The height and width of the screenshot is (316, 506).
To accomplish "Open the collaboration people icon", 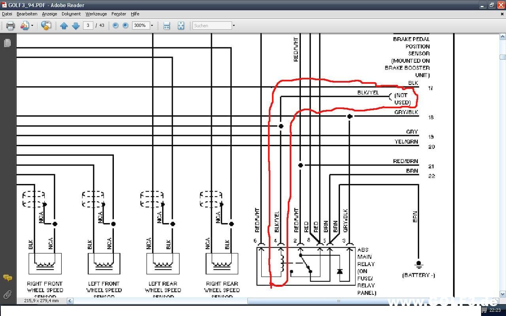I will coord(25,26).
